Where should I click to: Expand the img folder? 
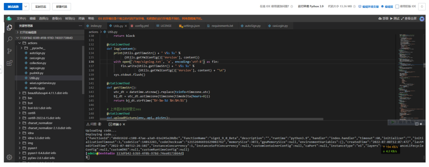tap(20, 143)
